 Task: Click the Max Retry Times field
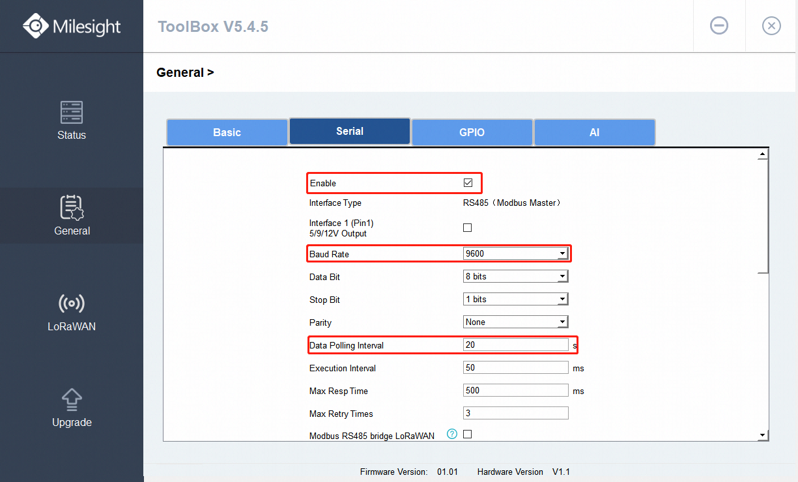tap(516, 413)
